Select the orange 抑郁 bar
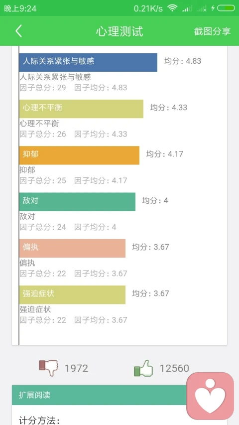The height and width of the screenshot is (425, 239). (x=79, y=155)
